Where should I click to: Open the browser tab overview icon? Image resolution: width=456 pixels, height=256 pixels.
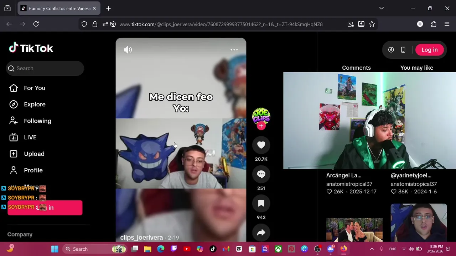(x=7, y=8)
